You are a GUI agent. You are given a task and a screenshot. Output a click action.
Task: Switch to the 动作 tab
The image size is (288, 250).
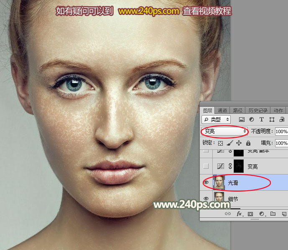[278, 111]
